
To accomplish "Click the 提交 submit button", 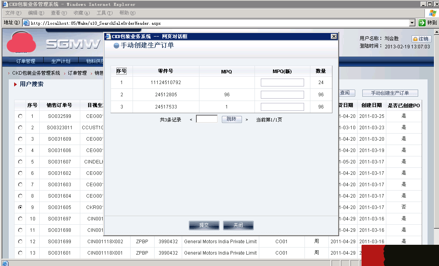I will coord(204,225).
